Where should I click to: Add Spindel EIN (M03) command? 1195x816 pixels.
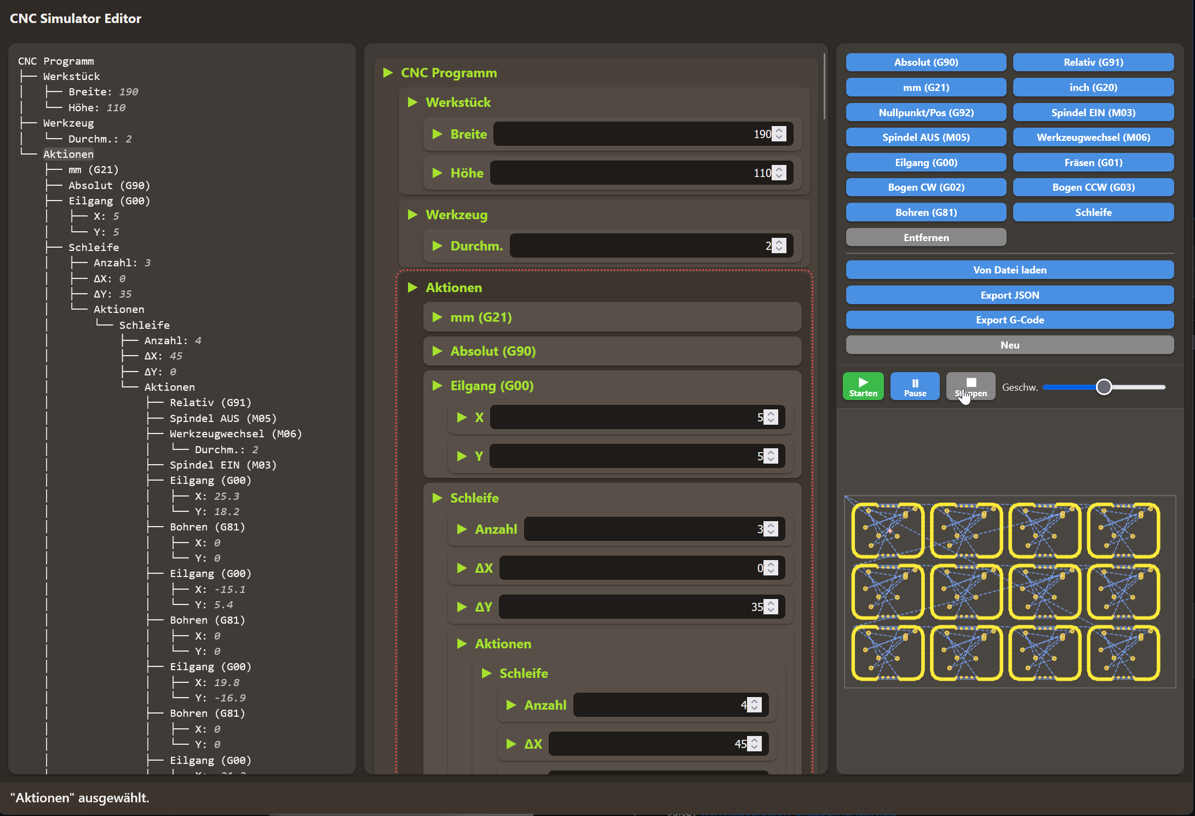click(x=1094, y=112)
